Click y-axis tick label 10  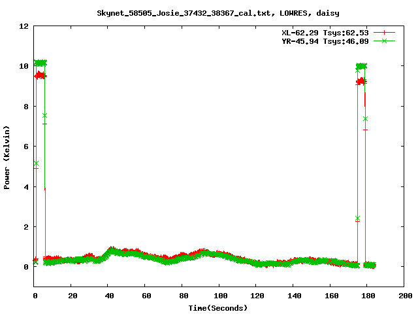tap(24, 66)
